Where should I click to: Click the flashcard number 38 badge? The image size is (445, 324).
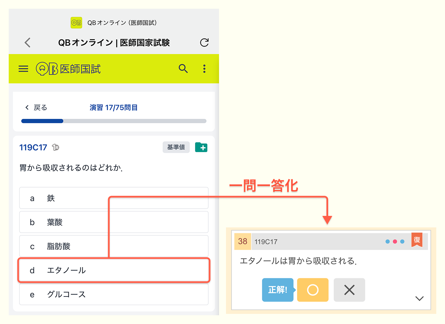point(242,241)
